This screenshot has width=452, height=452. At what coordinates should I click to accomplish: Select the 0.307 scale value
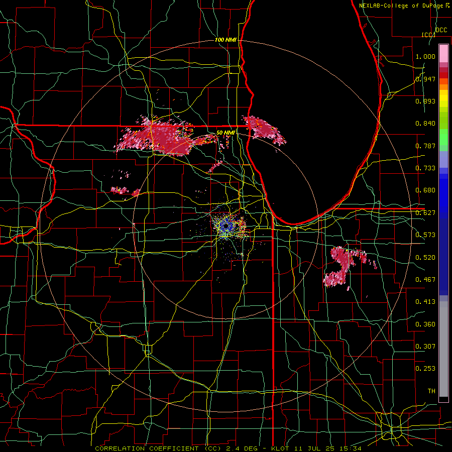425,346
